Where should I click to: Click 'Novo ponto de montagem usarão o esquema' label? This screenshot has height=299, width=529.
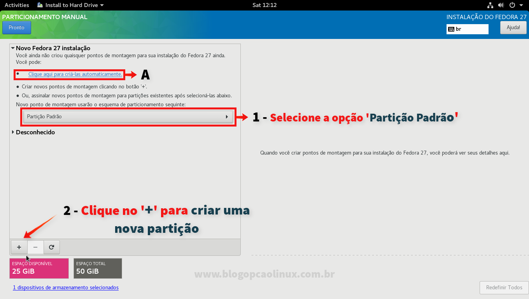(101, 105)
